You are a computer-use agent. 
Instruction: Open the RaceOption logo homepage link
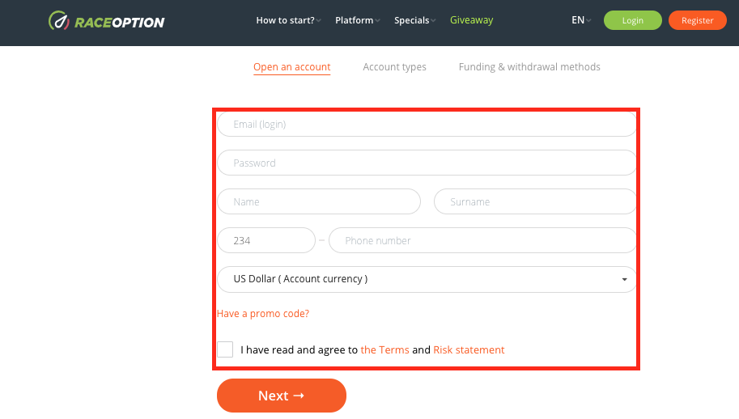click(x=107, y=21)
